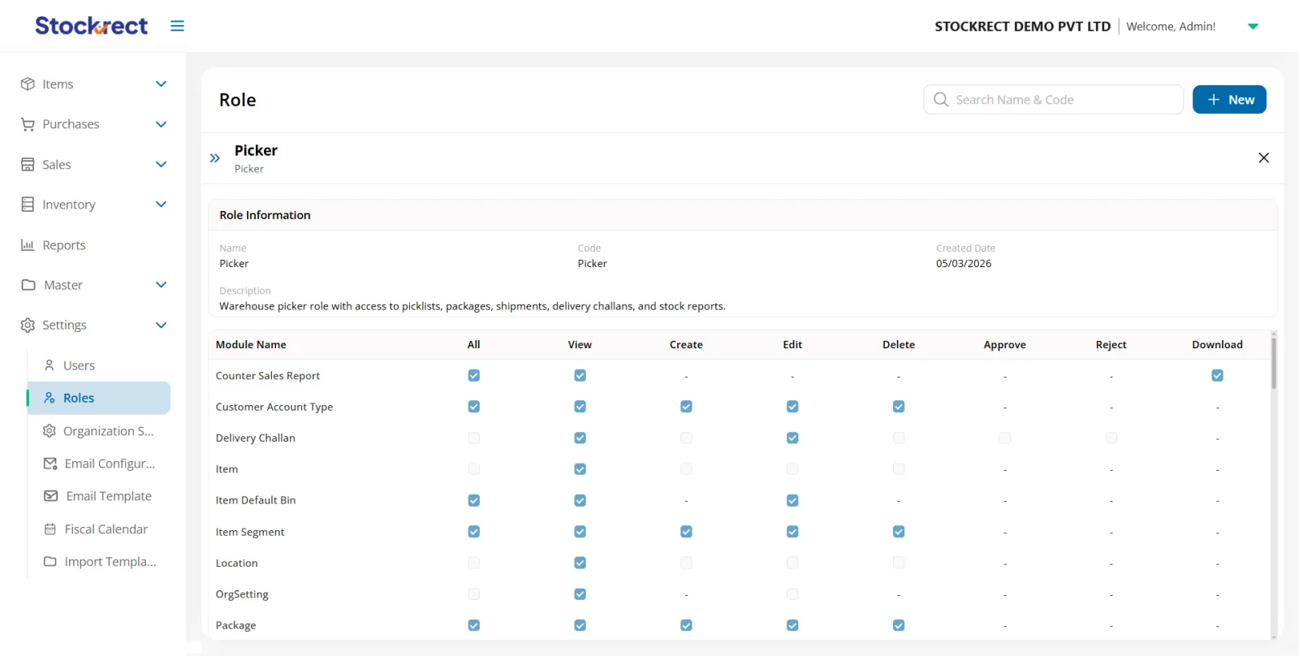The width and height of the screenshot is (1299, 656).
Task: Select the Roles menu item
Action: pos(99,398)
